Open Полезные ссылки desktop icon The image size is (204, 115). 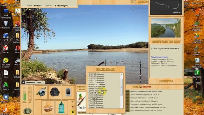17,26
